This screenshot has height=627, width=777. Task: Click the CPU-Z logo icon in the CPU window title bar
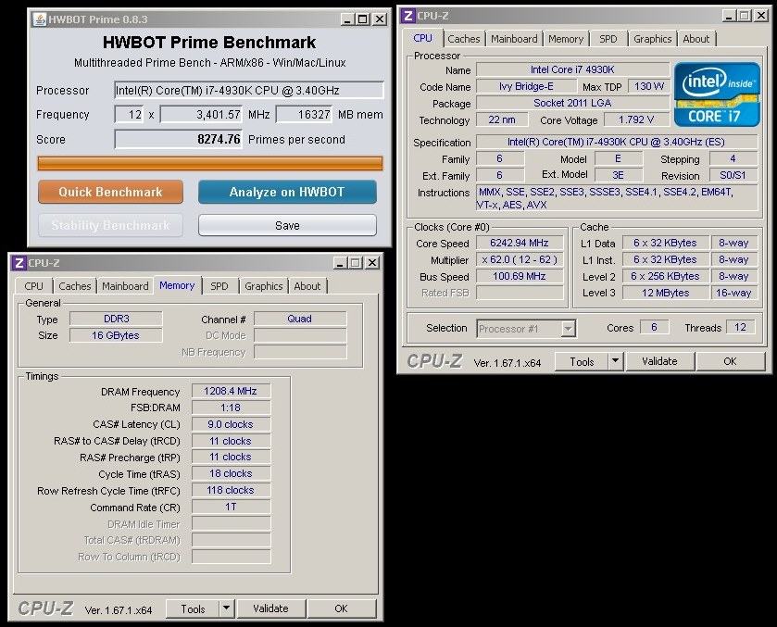[x=407, y=16]
